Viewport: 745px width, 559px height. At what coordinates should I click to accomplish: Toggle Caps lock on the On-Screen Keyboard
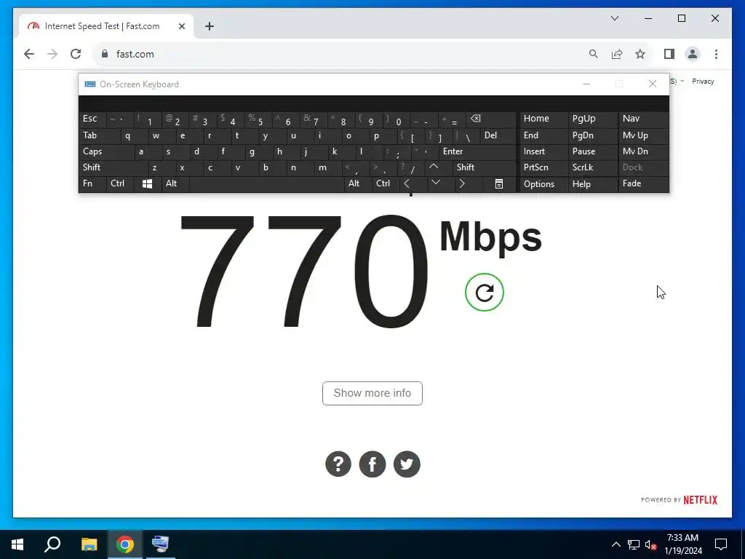pyautogui.click(x=106, y=151)
